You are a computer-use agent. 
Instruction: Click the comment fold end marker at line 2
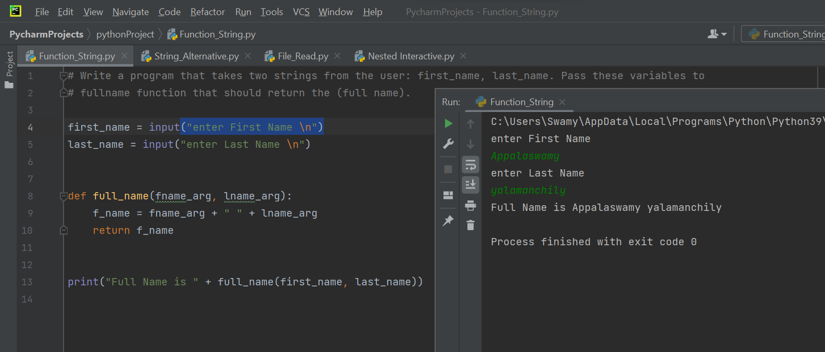pyautogui.click(x=64, y=93)
